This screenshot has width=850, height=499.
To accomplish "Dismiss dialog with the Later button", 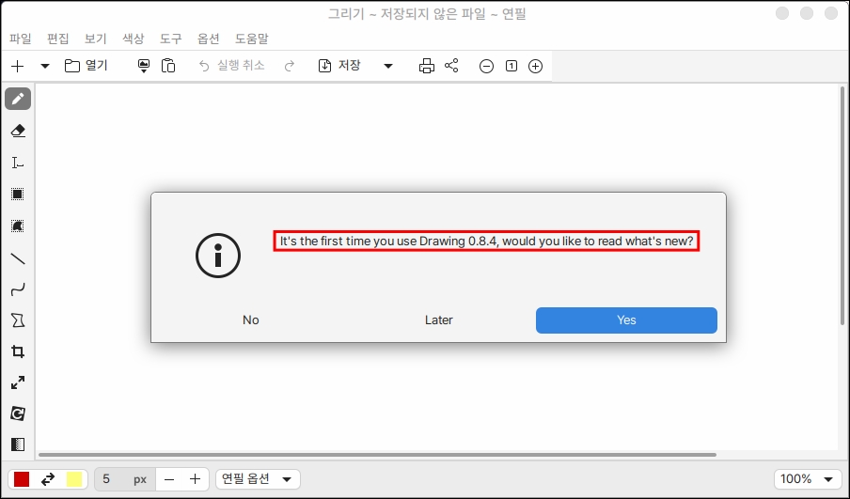I will pos(438,320).
